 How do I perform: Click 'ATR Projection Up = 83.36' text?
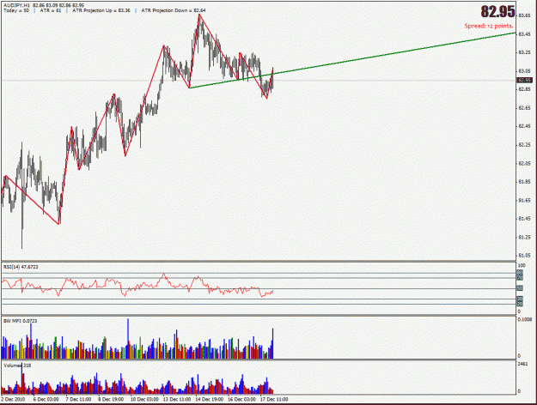101,10
